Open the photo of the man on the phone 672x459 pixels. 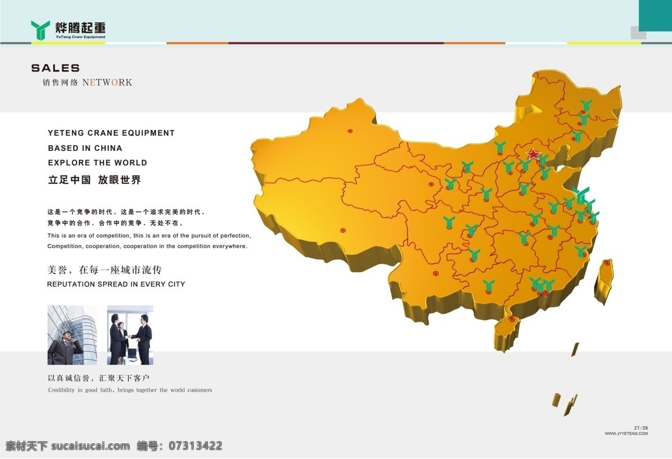click(72, 335)
